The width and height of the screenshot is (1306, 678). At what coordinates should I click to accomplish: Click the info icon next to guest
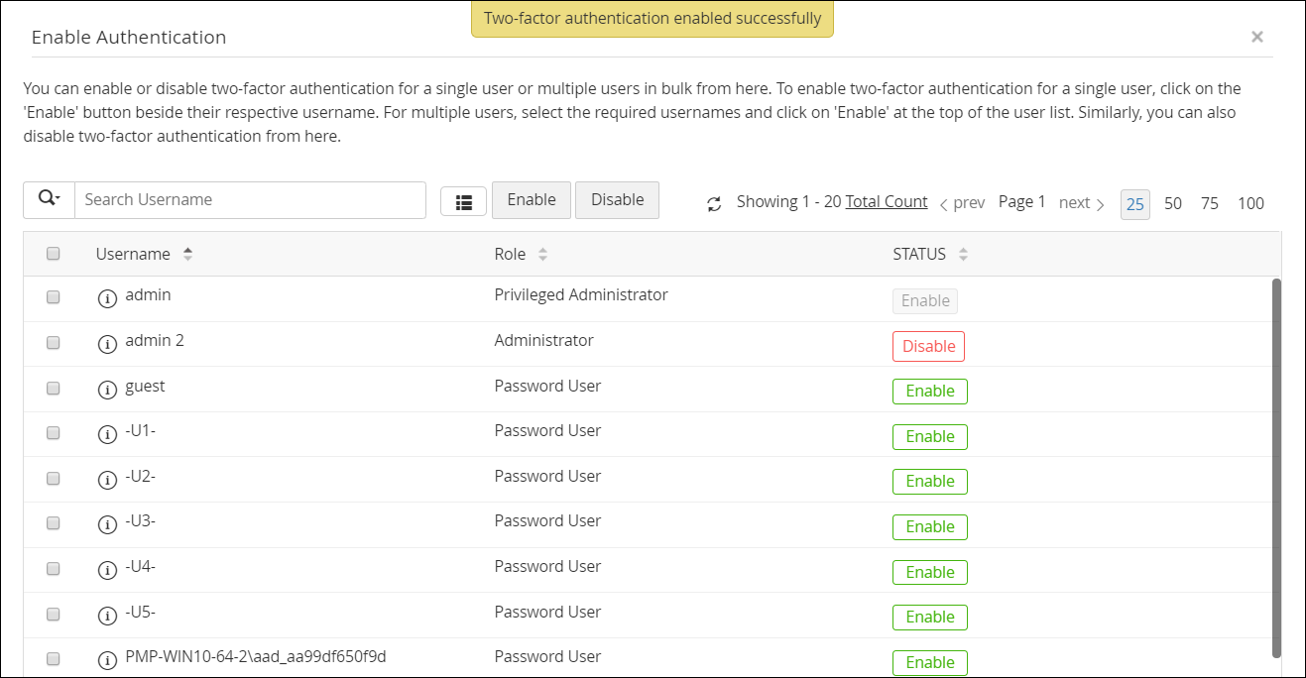pyautogui.click(x=107, y=389)
